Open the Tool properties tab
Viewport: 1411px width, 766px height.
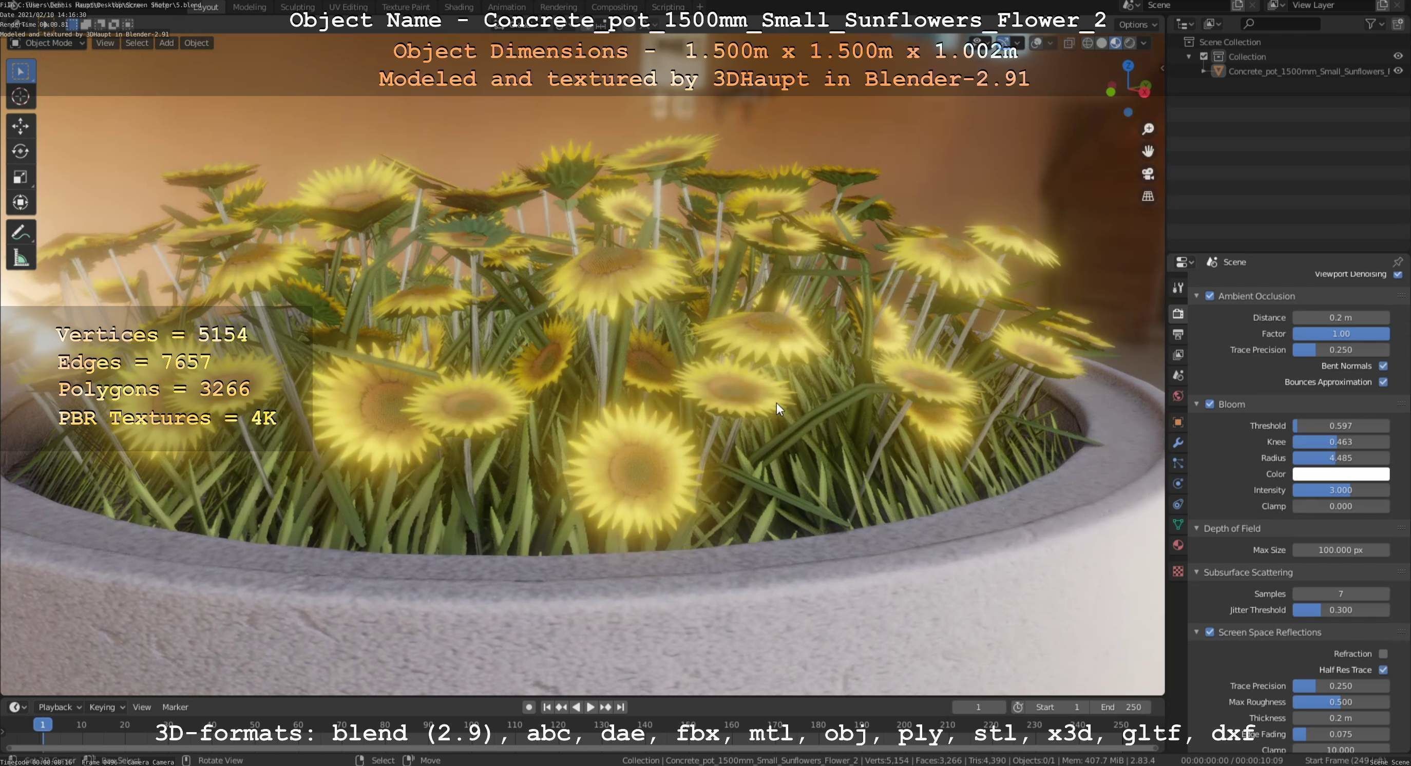point(1178,288)
